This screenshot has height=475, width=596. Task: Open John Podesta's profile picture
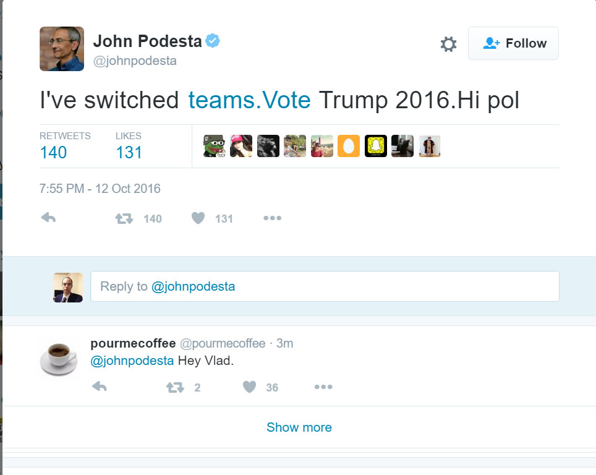click(61, 49)
